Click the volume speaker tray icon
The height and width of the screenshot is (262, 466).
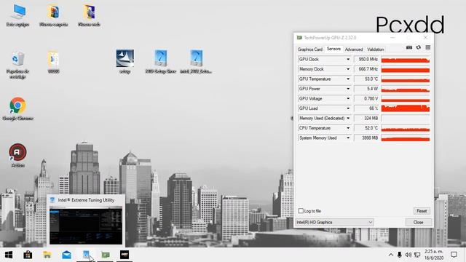pyautogui.click(x=408, y=255)
